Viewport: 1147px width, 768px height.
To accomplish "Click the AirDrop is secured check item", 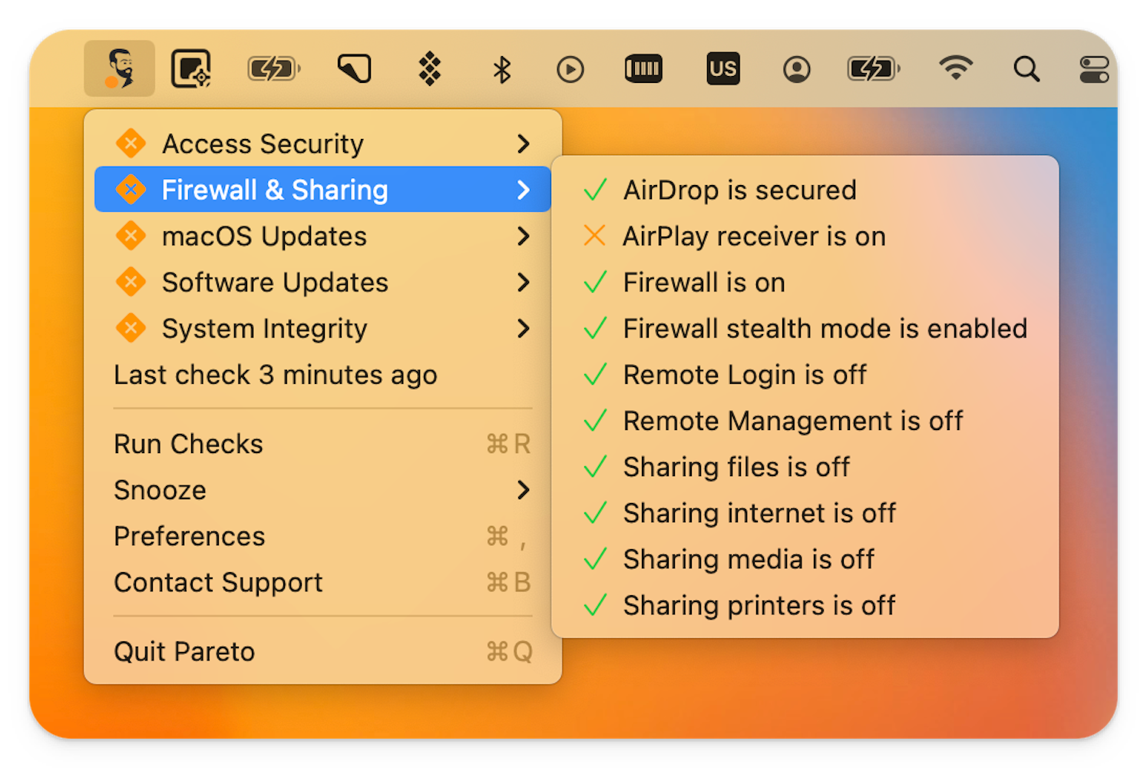I will tap(739, 190).
